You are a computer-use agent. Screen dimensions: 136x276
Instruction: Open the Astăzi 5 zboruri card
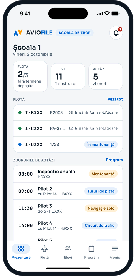(x=106, y=76)
